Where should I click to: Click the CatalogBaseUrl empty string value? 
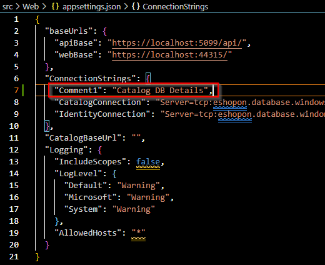point(136,138)
